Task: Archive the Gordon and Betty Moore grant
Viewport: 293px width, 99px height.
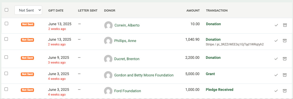Action: point(284,75)
